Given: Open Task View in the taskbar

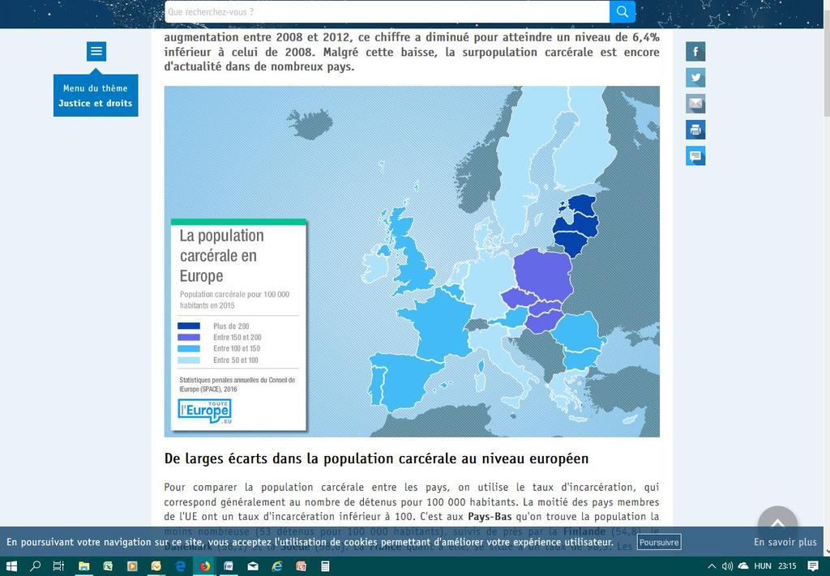Looking at the screenshot, I should pos(58,566).
